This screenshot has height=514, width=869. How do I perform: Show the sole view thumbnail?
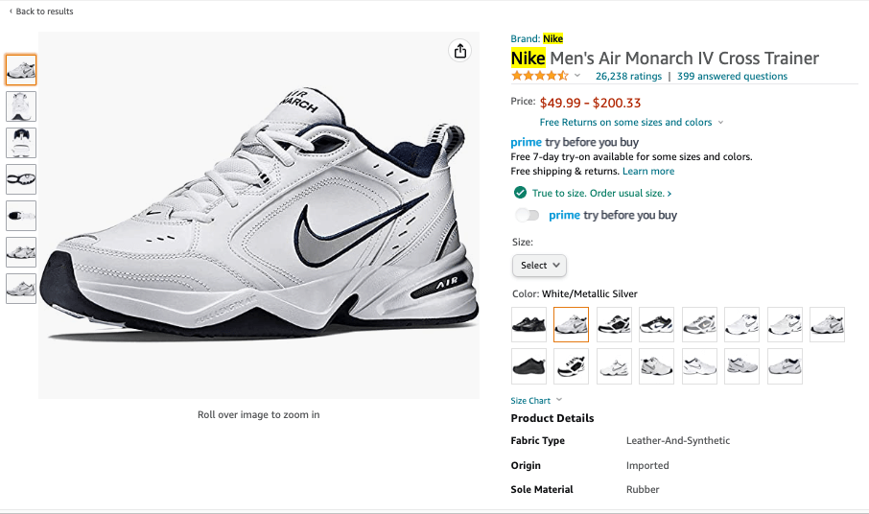21,179
